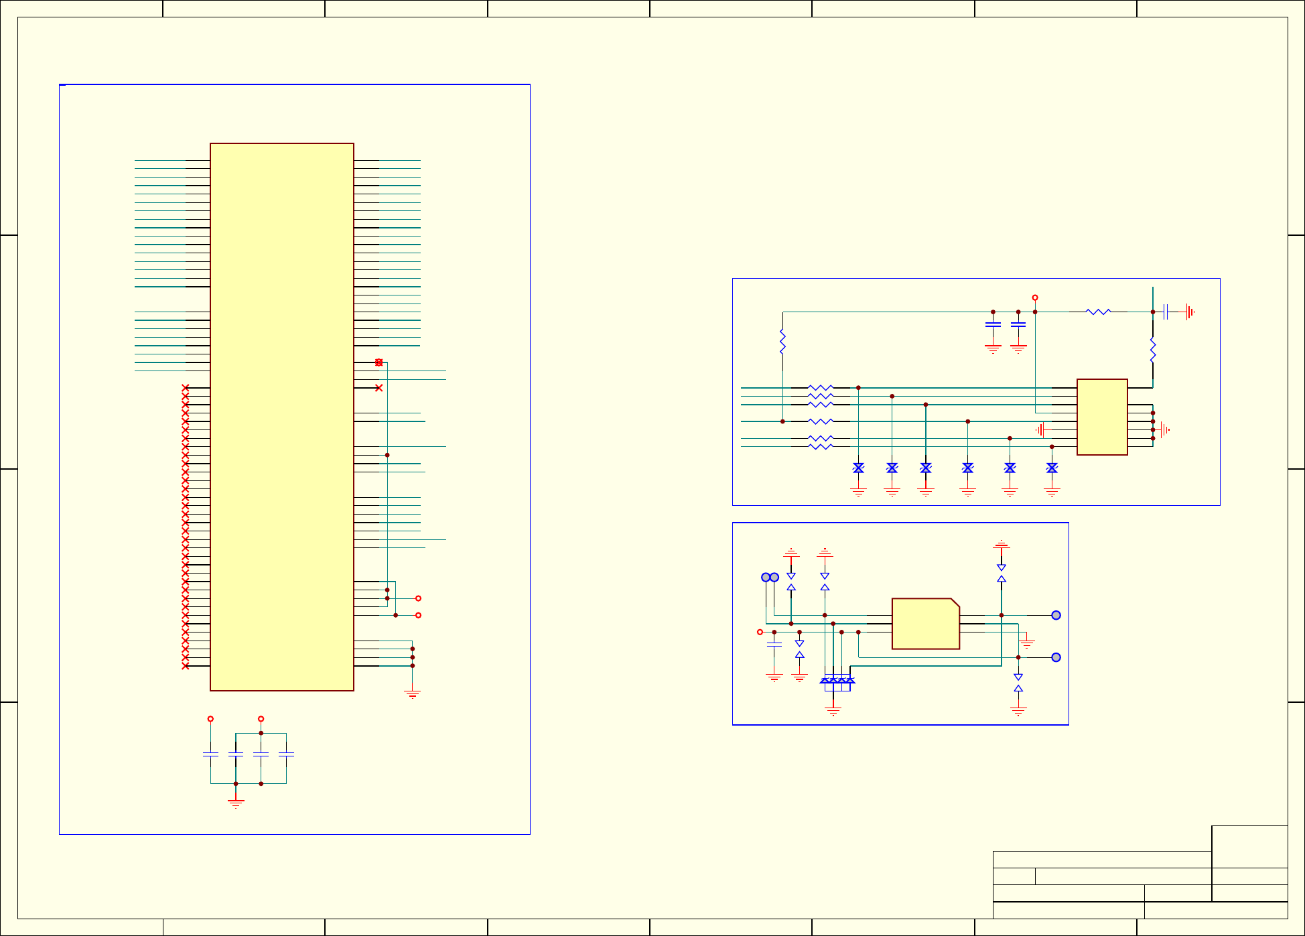Viewport: 1305px width, 936px height.
Task: Click the leftmost capacitor below the large IC
Action: 210,755
